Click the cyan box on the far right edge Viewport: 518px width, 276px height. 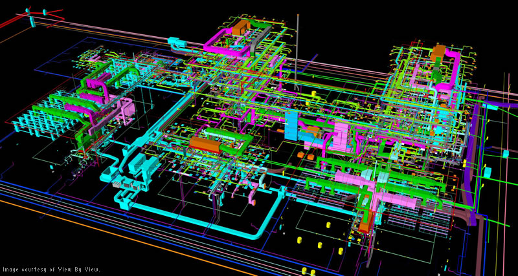506,154
